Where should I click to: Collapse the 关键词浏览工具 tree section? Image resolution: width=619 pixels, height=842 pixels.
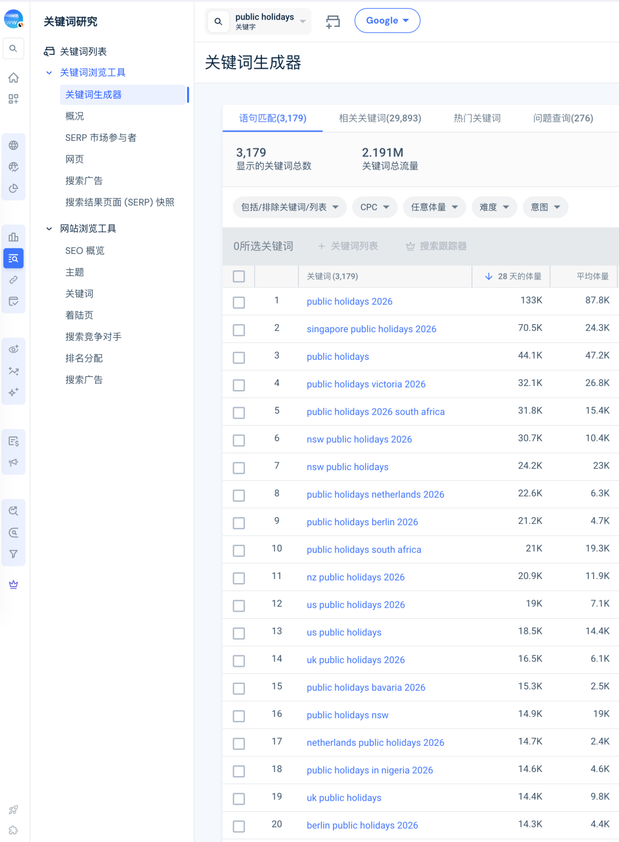49,73
